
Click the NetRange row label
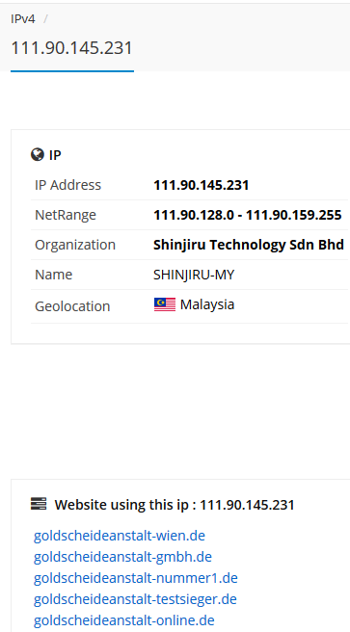pyautogui.click(x=66, y=215)
